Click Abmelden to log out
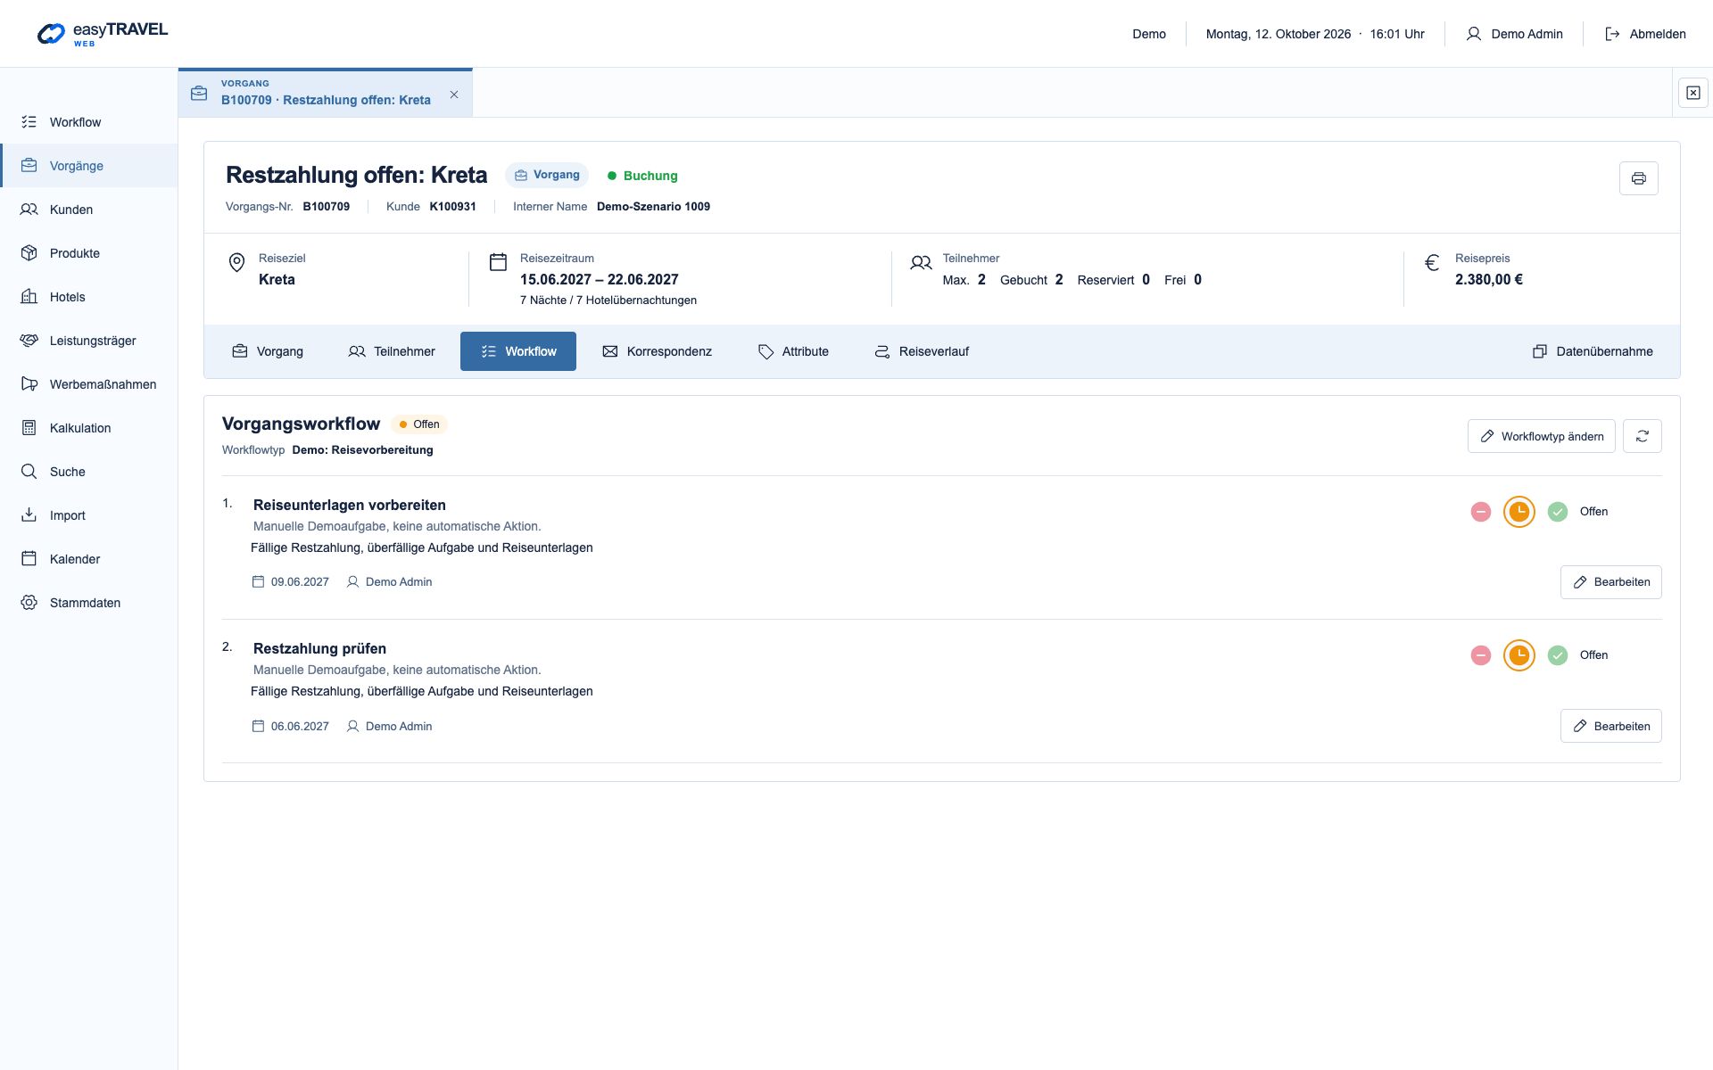The width and height of the screenshot is (1713, 1070). (x=1645, y=34)
